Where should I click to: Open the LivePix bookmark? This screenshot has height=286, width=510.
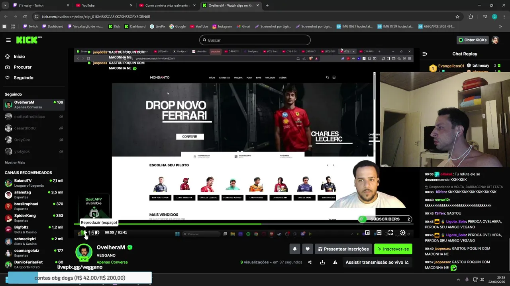[157, 27]
